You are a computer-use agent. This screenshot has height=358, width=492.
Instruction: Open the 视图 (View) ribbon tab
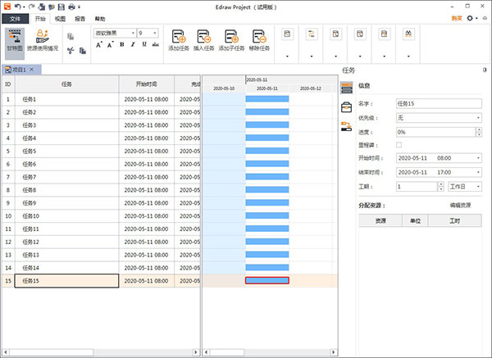pyautogui.click(x=60, y=17)
